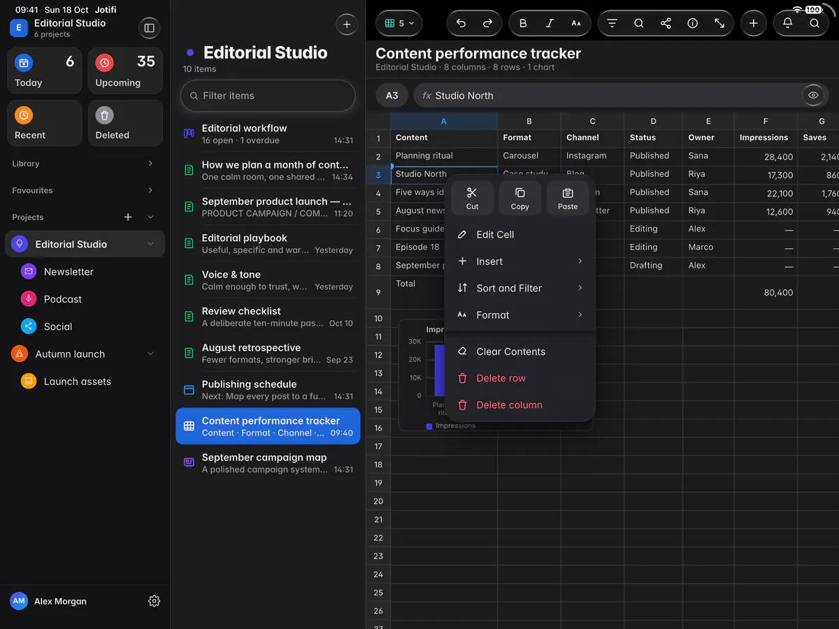Open the Recent list
Screen dimensions: 839x629
(45, 123)
